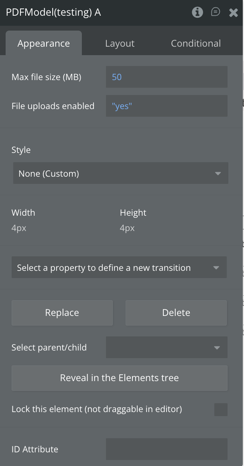Open the Style dropdown
This screenshot has width=244, height=466.
point(120,173)
